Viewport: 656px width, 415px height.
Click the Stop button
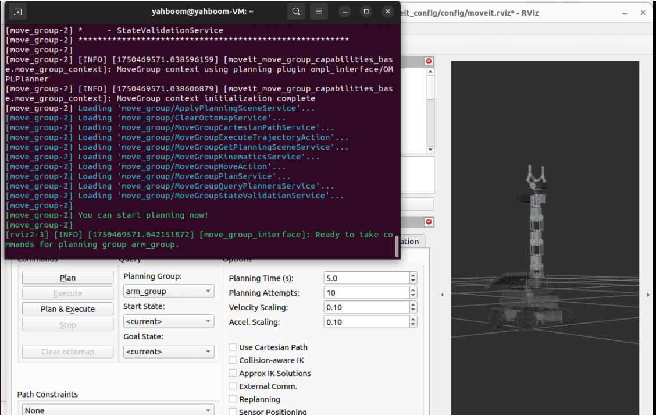(x=68, y=325)
